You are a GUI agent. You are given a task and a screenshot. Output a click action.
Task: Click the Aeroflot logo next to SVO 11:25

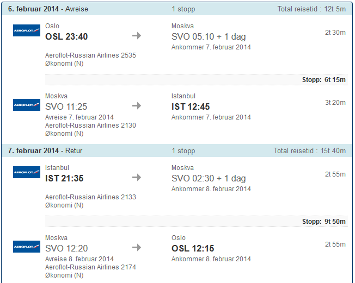click(27, 105)
